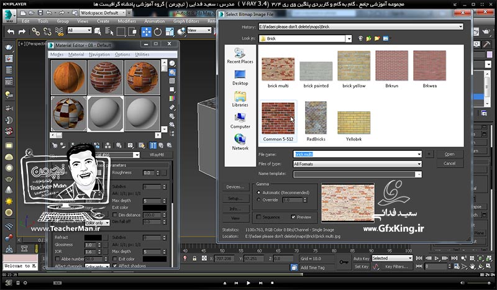497x290 pixels.
Task: Open the 3ds Max application menu logo
Action: tap(9, 16)
